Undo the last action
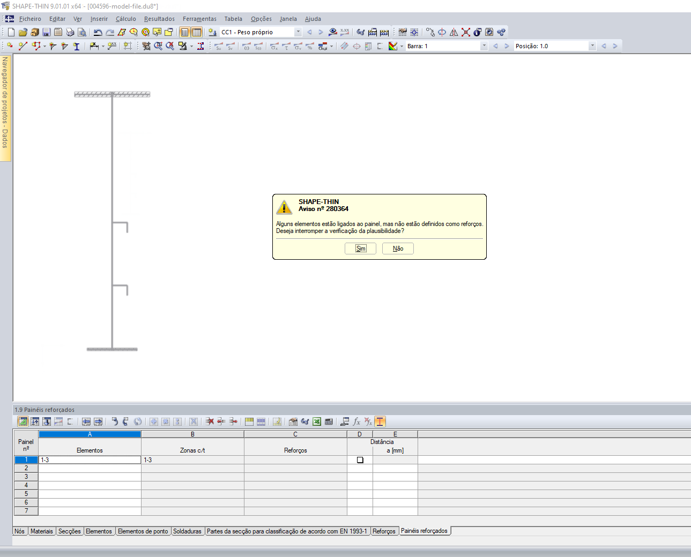Image resolution: width=691 pixels, height=557 pixels. pos(98,32)
